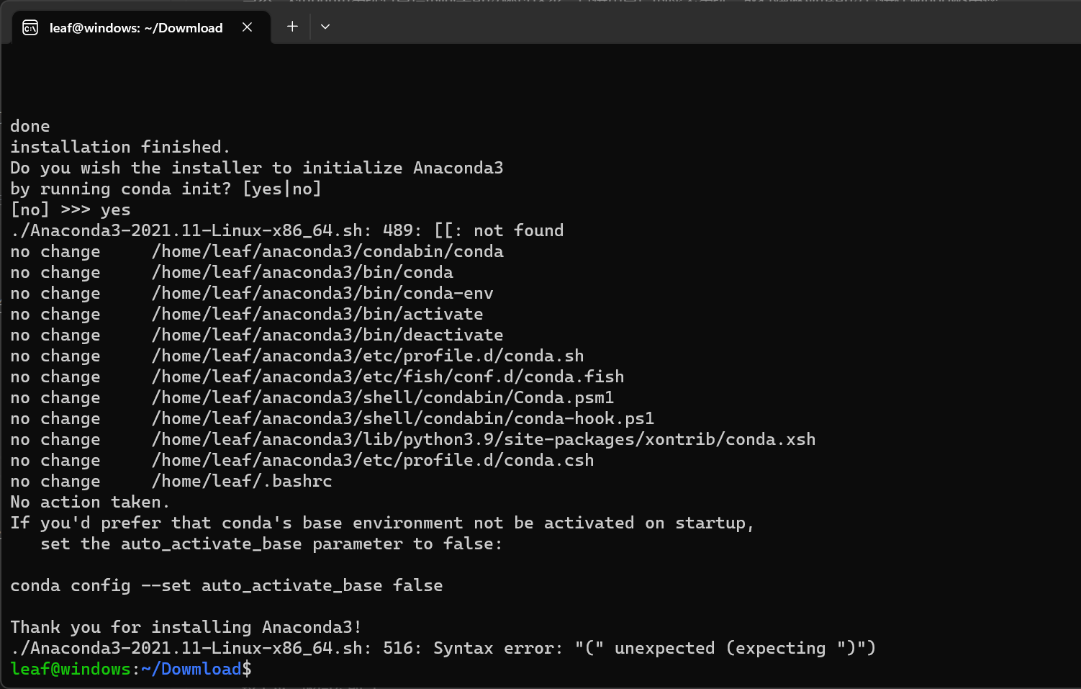Image resolution: width=1081 pixels, height=689 pixels.
Task: Click the line starting "If you'd prefer that conda's base"
Action: click(x=382, y=523)
